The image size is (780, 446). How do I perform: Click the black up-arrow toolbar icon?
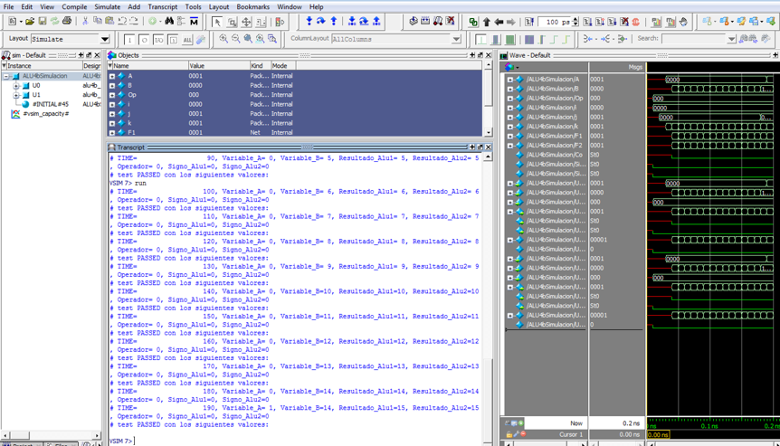click(x=487, y=22)
